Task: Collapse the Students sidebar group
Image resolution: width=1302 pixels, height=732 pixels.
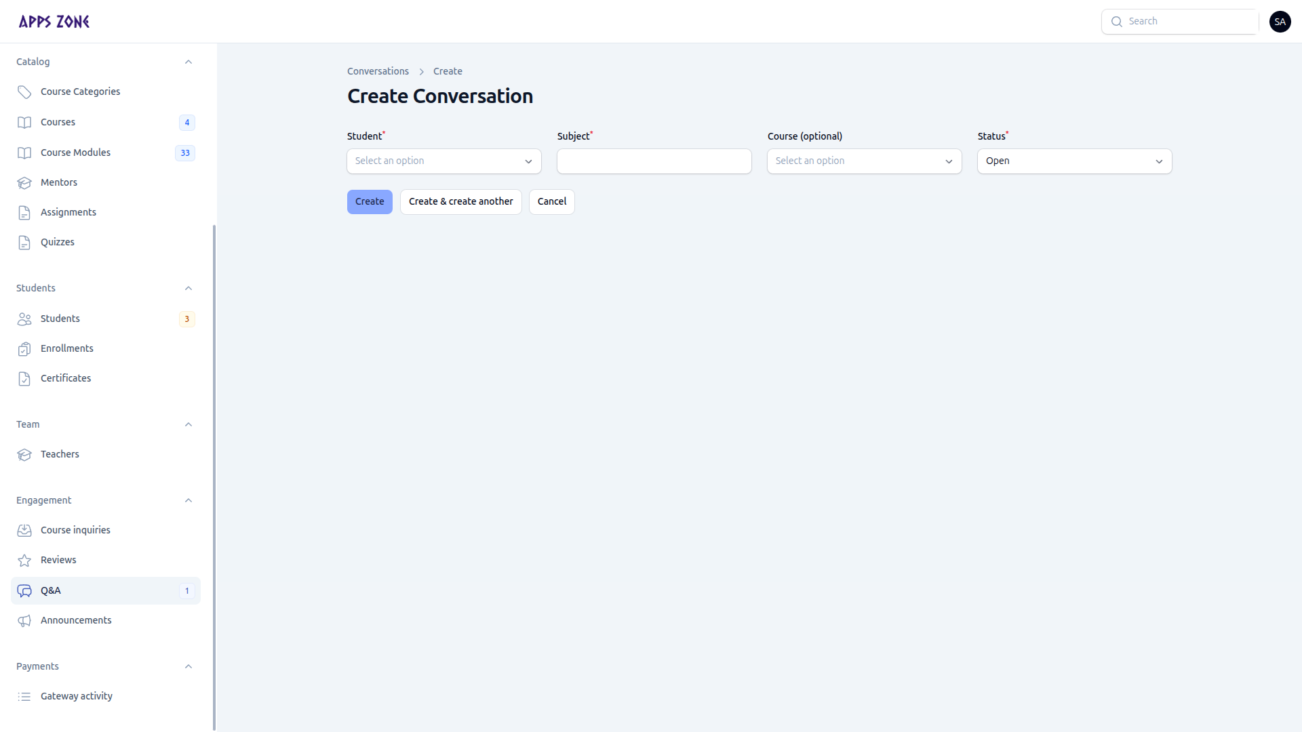Action: tap(189, 289)
